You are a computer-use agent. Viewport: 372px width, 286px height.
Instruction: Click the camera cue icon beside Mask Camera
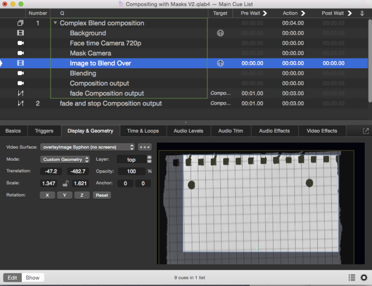(20, 53)
